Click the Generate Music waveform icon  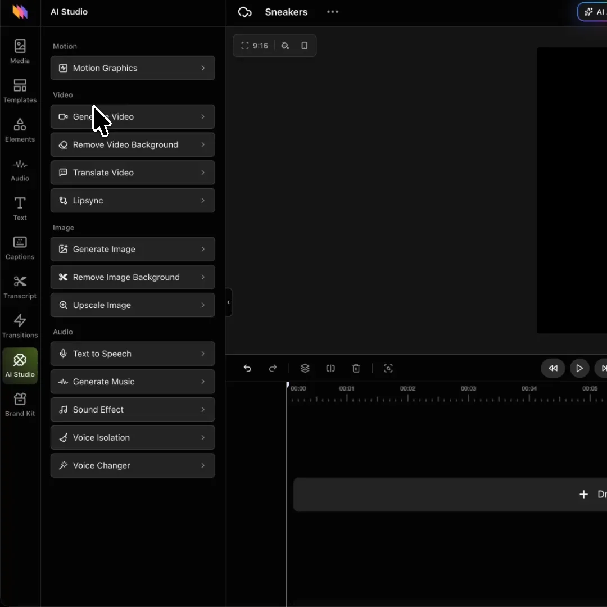(x=63, y=382)
